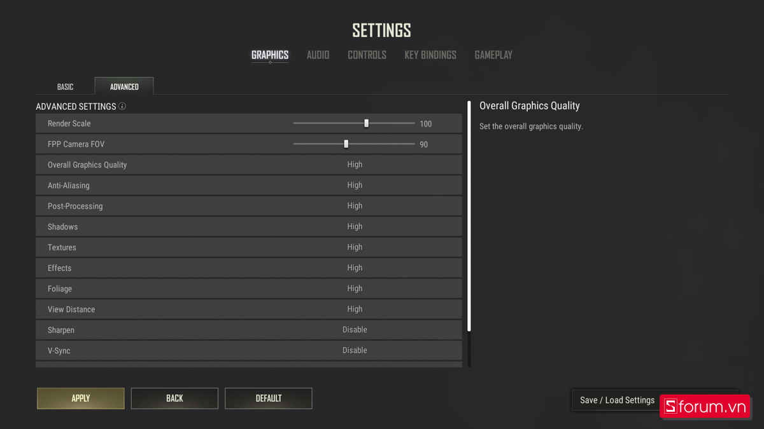The image size is (764, 429).
Task: Toggle the V-Sync setting
Action: 355,350
